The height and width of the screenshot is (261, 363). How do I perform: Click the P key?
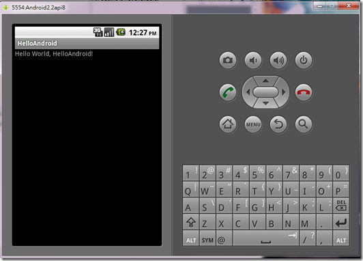point(340,189)
